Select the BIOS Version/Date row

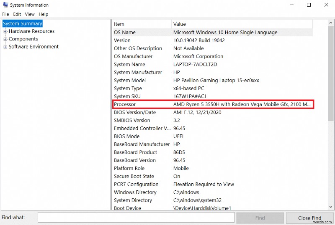tap(213, 112)
